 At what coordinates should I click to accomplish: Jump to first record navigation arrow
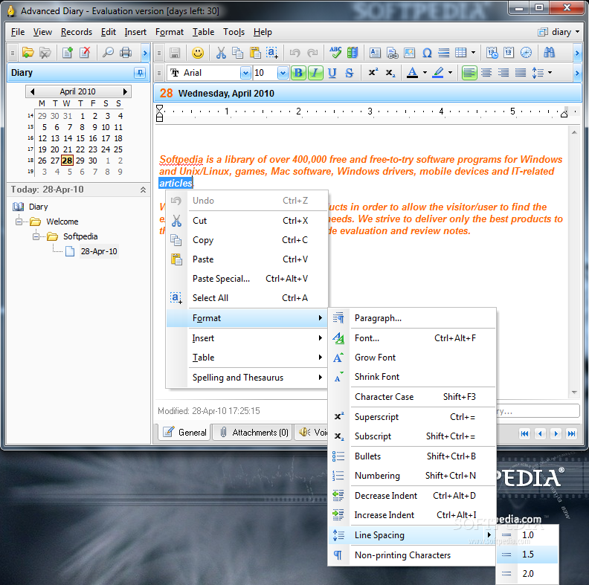(524, 433)
